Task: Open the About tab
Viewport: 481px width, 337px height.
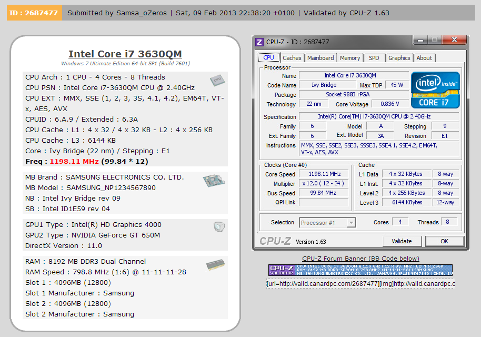Action: [x=424, y=58]
